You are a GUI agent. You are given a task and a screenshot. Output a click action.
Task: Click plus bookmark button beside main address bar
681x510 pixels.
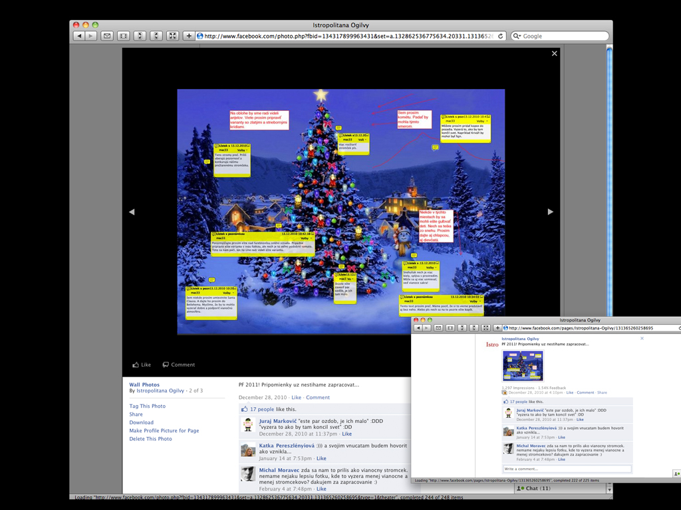189,36
